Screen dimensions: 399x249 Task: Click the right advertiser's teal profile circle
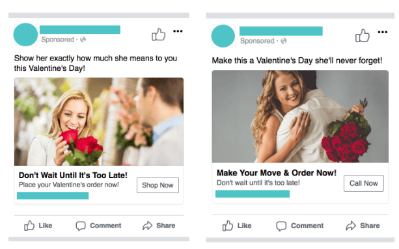click(x=223, y=36)
